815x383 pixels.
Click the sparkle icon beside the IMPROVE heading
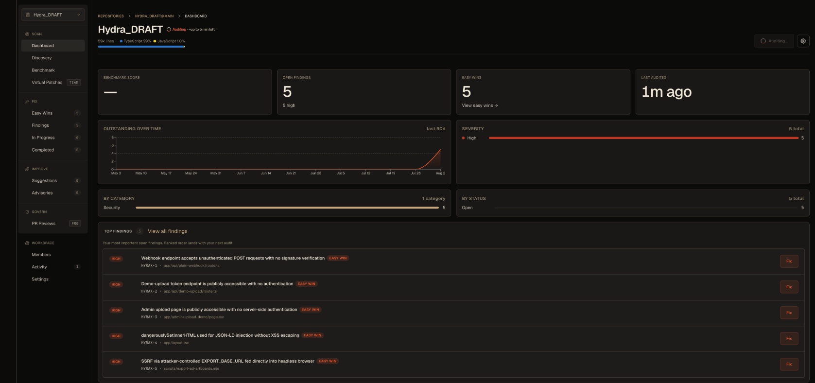pyautogui.click(x=27, y=169)
